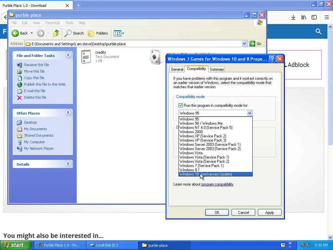
Task: Close the Purble Place 1.0 browser tab
Action: click(x=67, y=6)
